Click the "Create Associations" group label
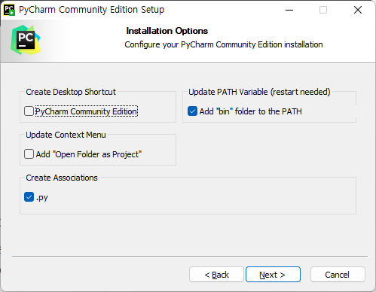The image size is (376, 292). click(62, 178)
